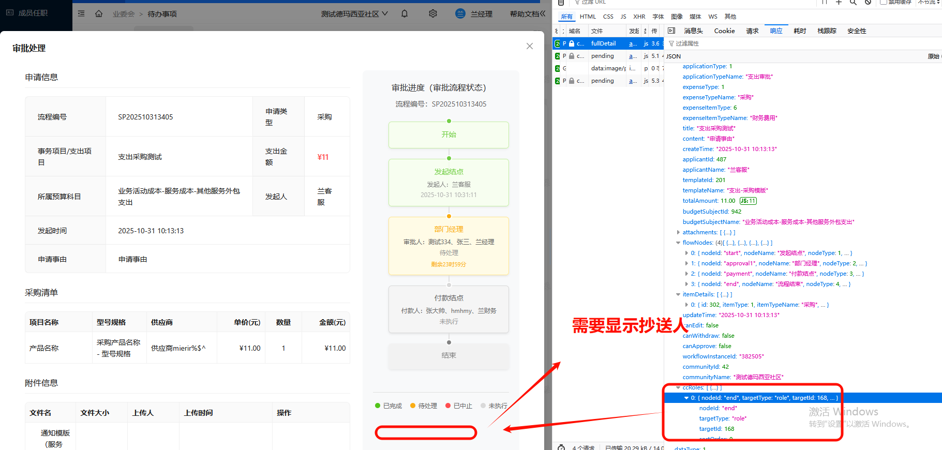Click the home icon in breadcrumb bar

point(99,14)
